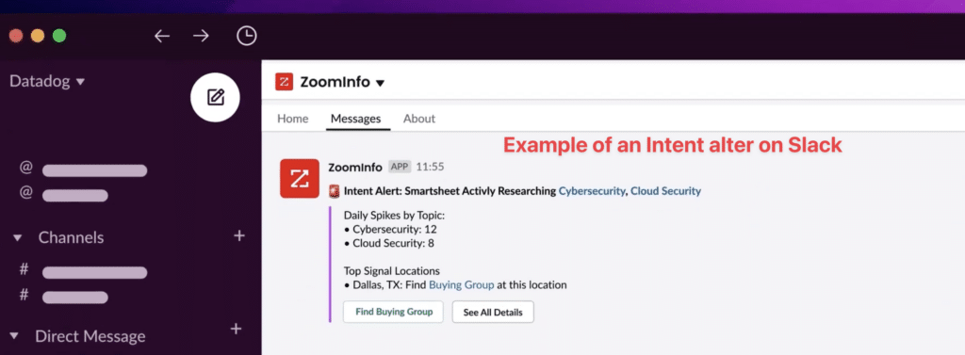Screen dimensions: 965x355
Task: Click the green macOS zoom window button
Action: 59,36
